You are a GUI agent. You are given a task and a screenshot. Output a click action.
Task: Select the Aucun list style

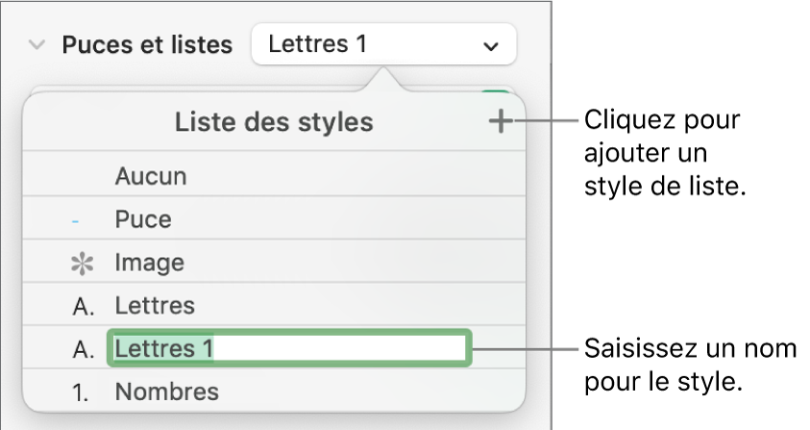[151, 177]
